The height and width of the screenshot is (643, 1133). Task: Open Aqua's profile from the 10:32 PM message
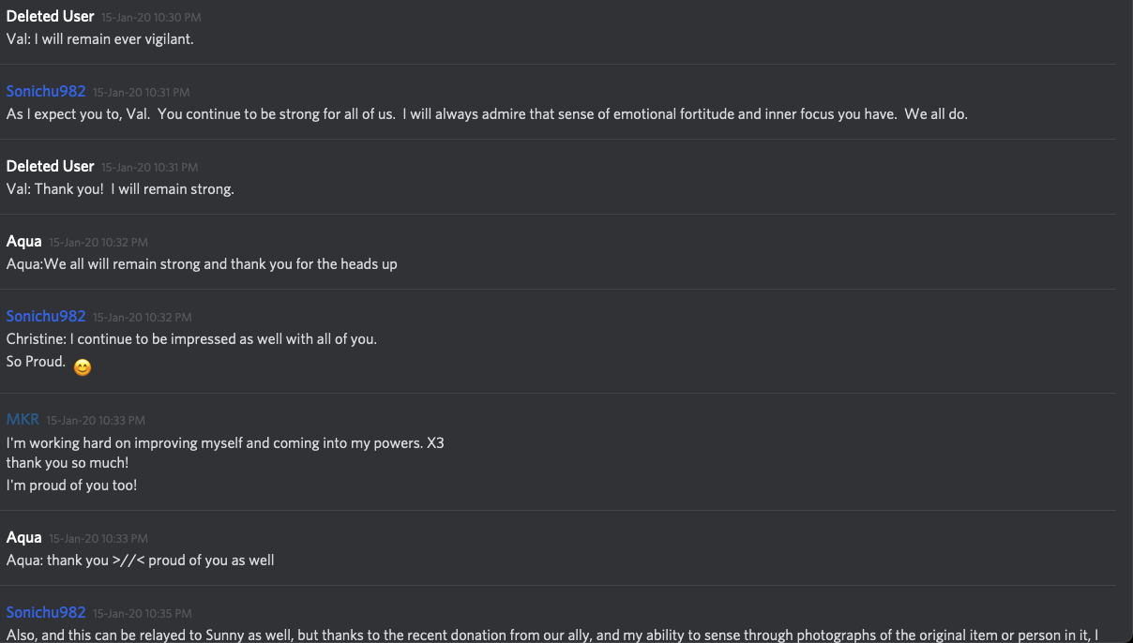[24, 241]
